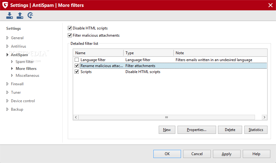Enable the Language filter row checkbox

77,60
